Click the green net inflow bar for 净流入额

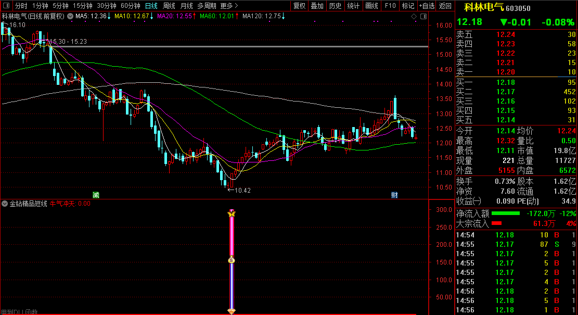coord(505,213)
